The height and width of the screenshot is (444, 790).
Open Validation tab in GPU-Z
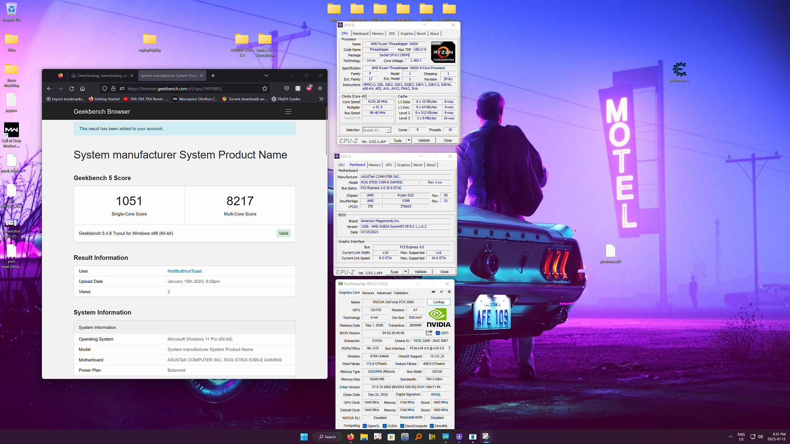401,293
